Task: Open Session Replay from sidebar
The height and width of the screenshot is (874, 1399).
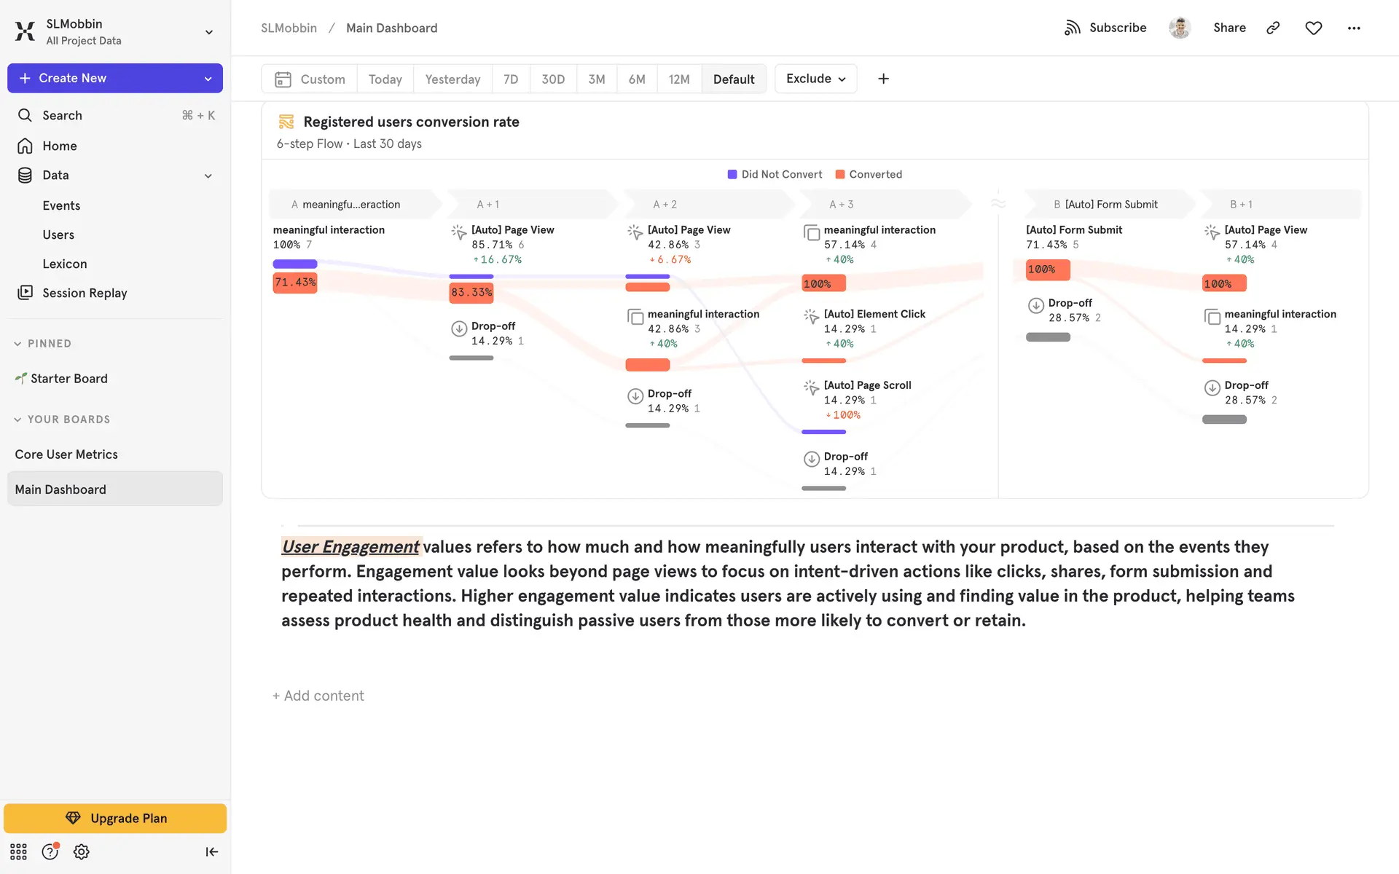Action: click(85, 293)
